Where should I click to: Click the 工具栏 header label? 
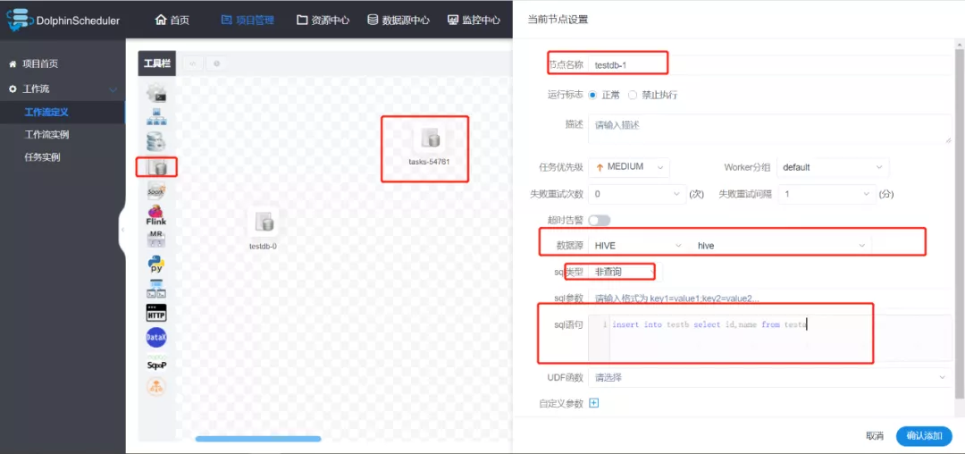click(157, 63)
